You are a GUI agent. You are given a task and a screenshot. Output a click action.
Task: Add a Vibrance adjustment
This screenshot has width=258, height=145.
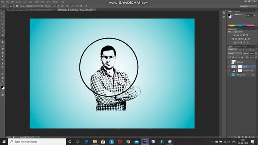coord(247,35)
